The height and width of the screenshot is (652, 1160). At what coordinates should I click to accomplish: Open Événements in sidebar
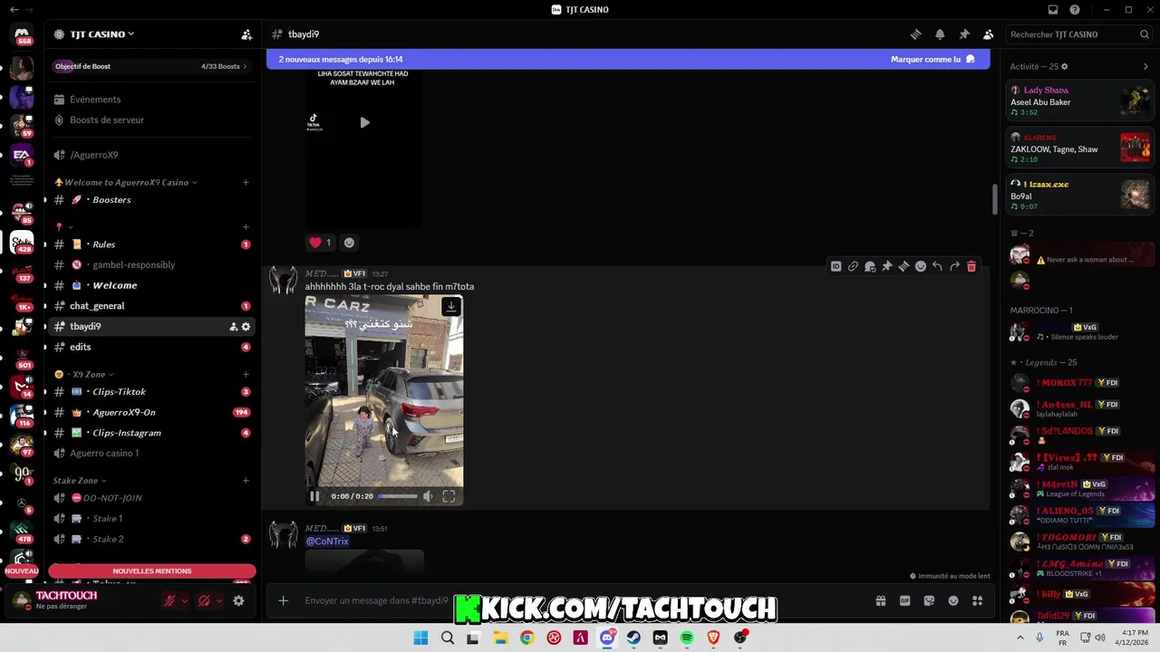[152, 100]
